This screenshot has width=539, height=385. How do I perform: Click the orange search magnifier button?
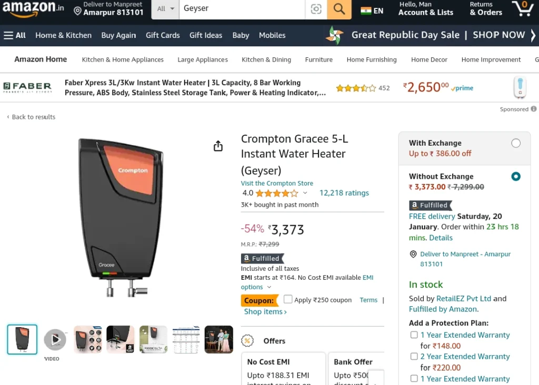339,9
